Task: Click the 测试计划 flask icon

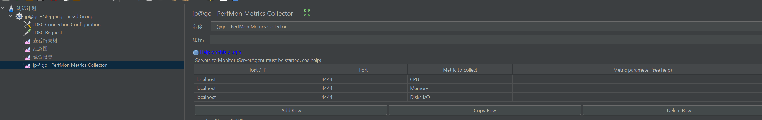Action: click(11, 8)
